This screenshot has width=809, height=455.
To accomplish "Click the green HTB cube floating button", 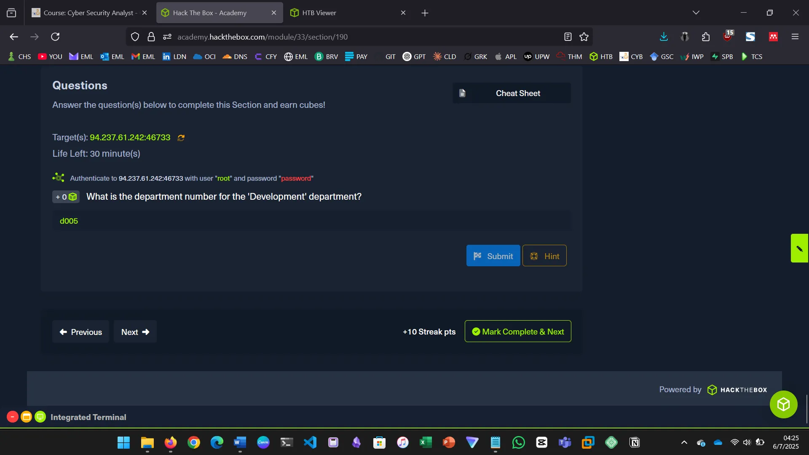I will (x=783, y=404).
